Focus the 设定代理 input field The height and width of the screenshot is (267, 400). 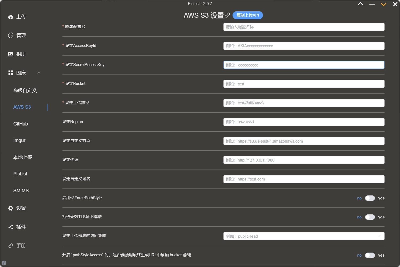point(304,160)
